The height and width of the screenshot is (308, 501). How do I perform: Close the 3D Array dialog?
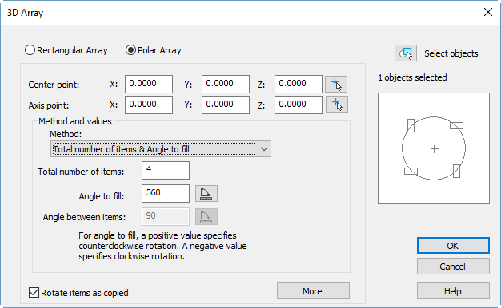(488, 13)
